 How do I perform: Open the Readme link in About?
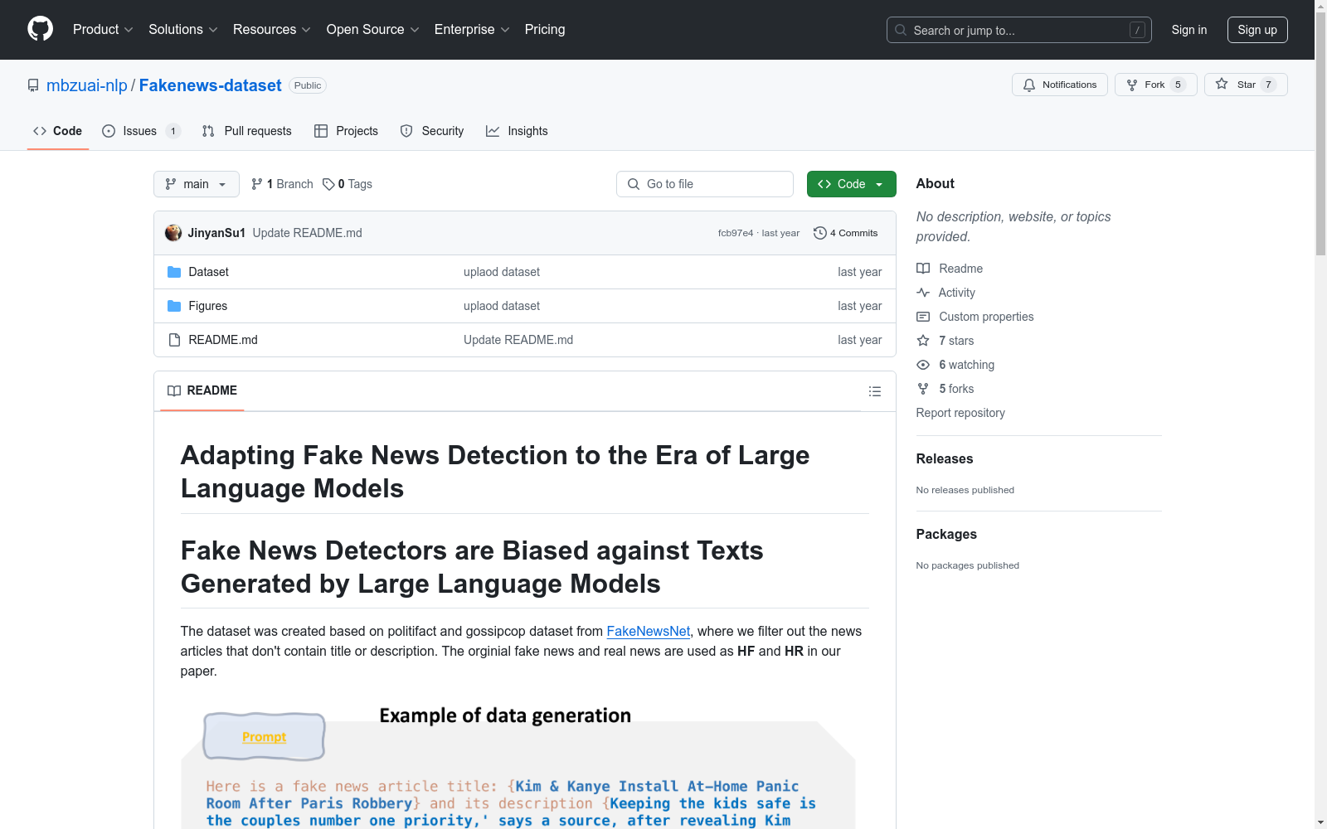click(x=950, y=269)
